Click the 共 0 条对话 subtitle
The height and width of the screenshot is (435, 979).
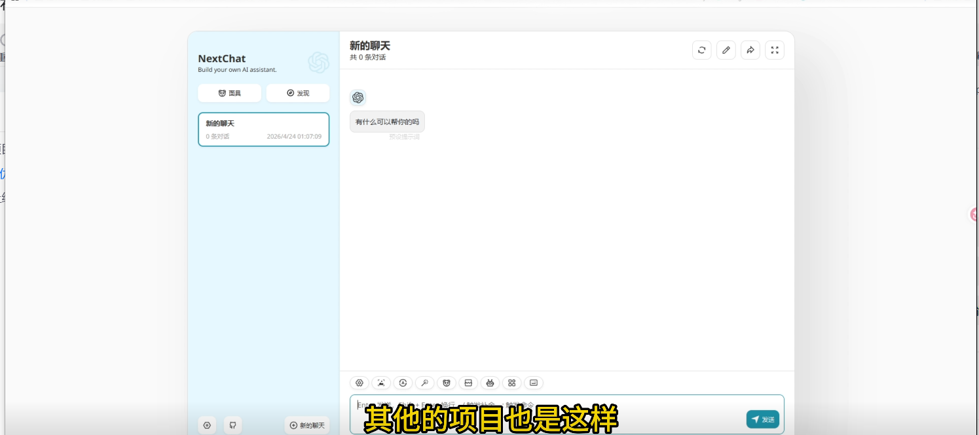click(x=368, y=58)
